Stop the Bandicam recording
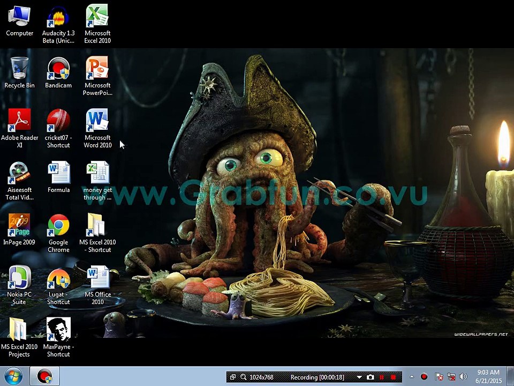This screenshot has width=514, height=386. (x=394, y=377)
